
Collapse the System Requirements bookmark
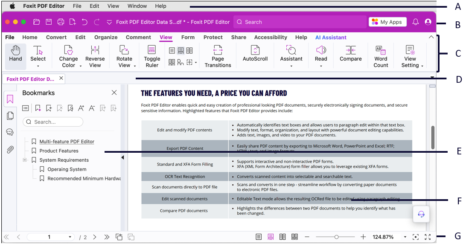click(25, 160)
